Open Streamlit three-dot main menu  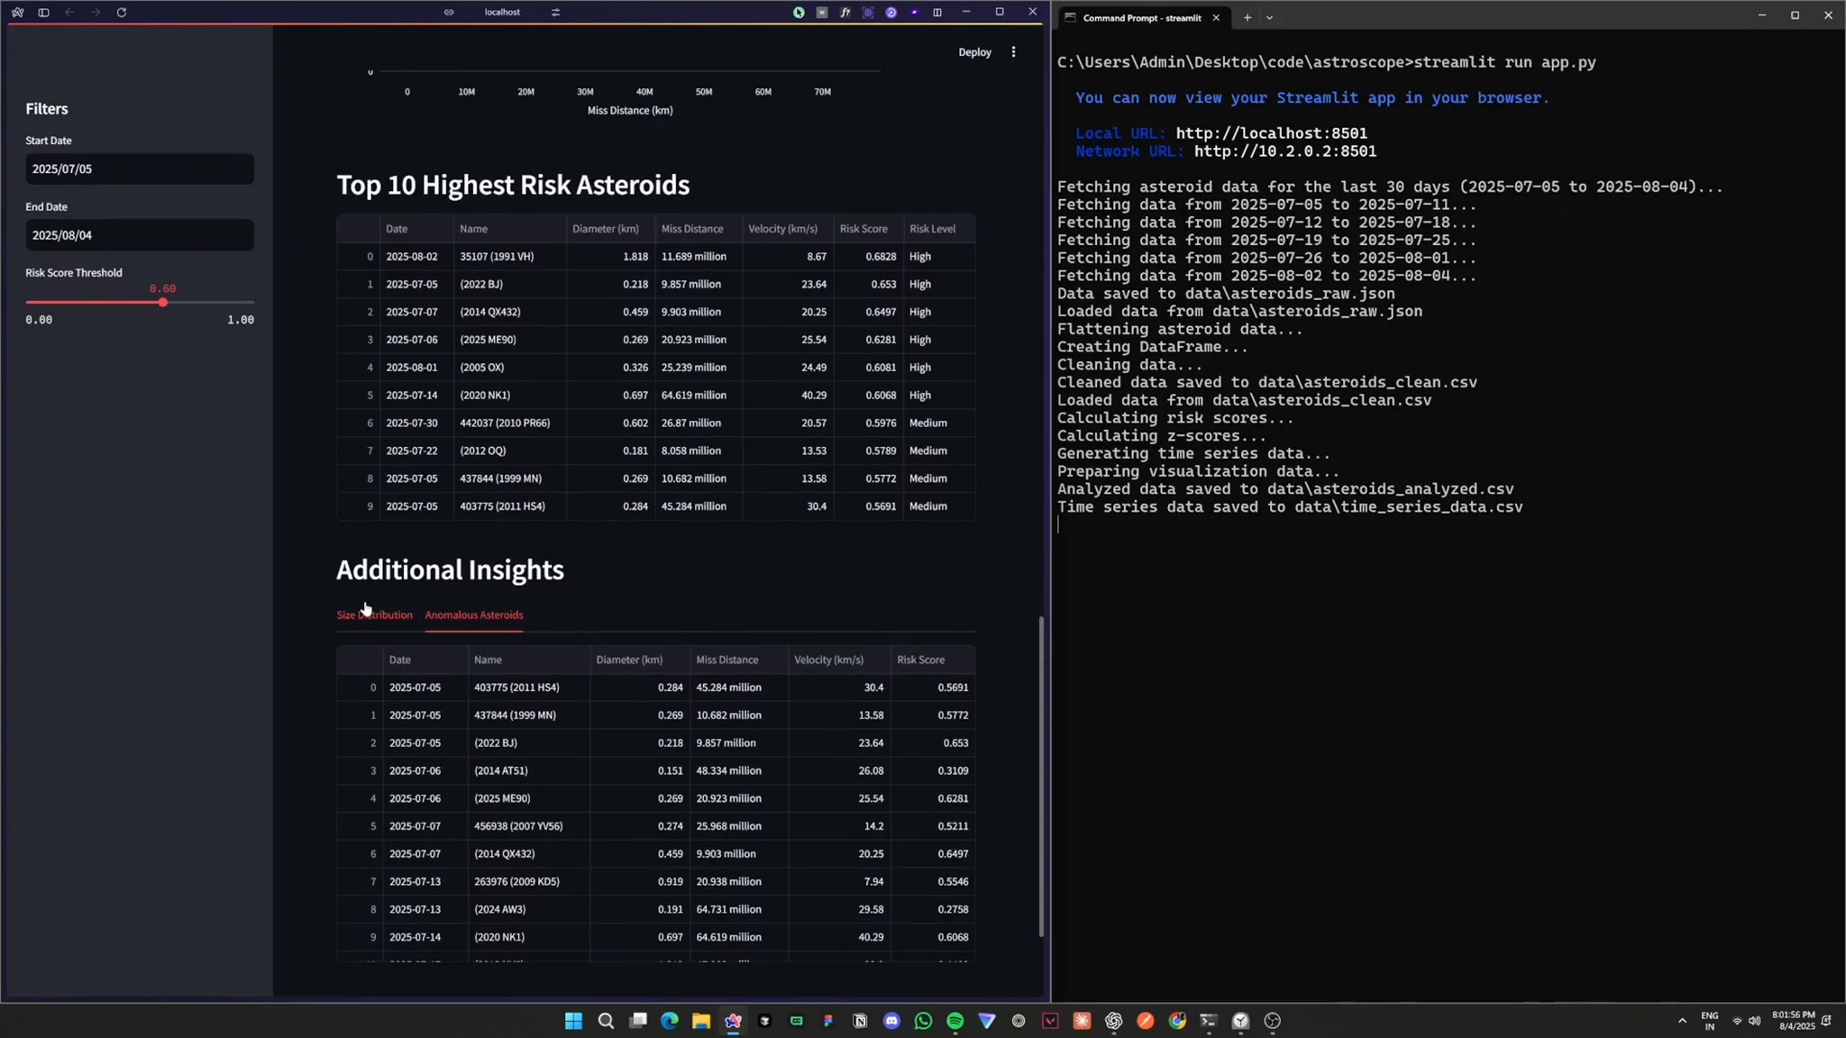coord(1013,52)
